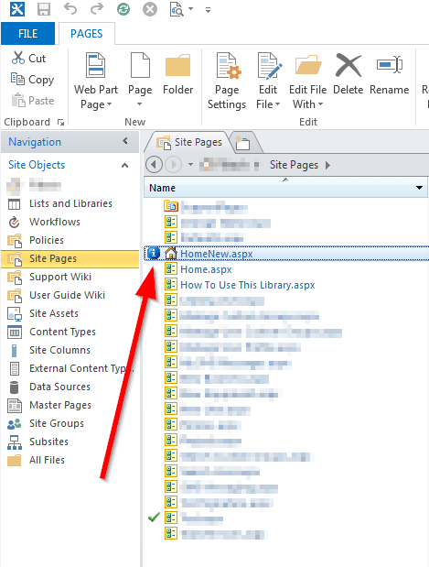Click the Undo arrow icon
This screenshot has width=429, height=567.
pyautogui.click(x=70, y=8)
